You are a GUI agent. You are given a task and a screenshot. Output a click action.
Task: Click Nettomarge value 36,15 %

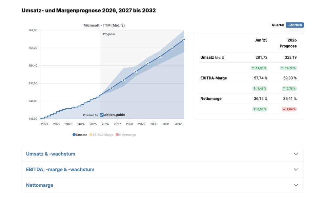click(x=261, y=98)
